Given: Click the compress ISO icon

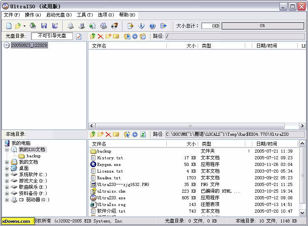Looking at the screenshot, I should click(x=82, y=26).
